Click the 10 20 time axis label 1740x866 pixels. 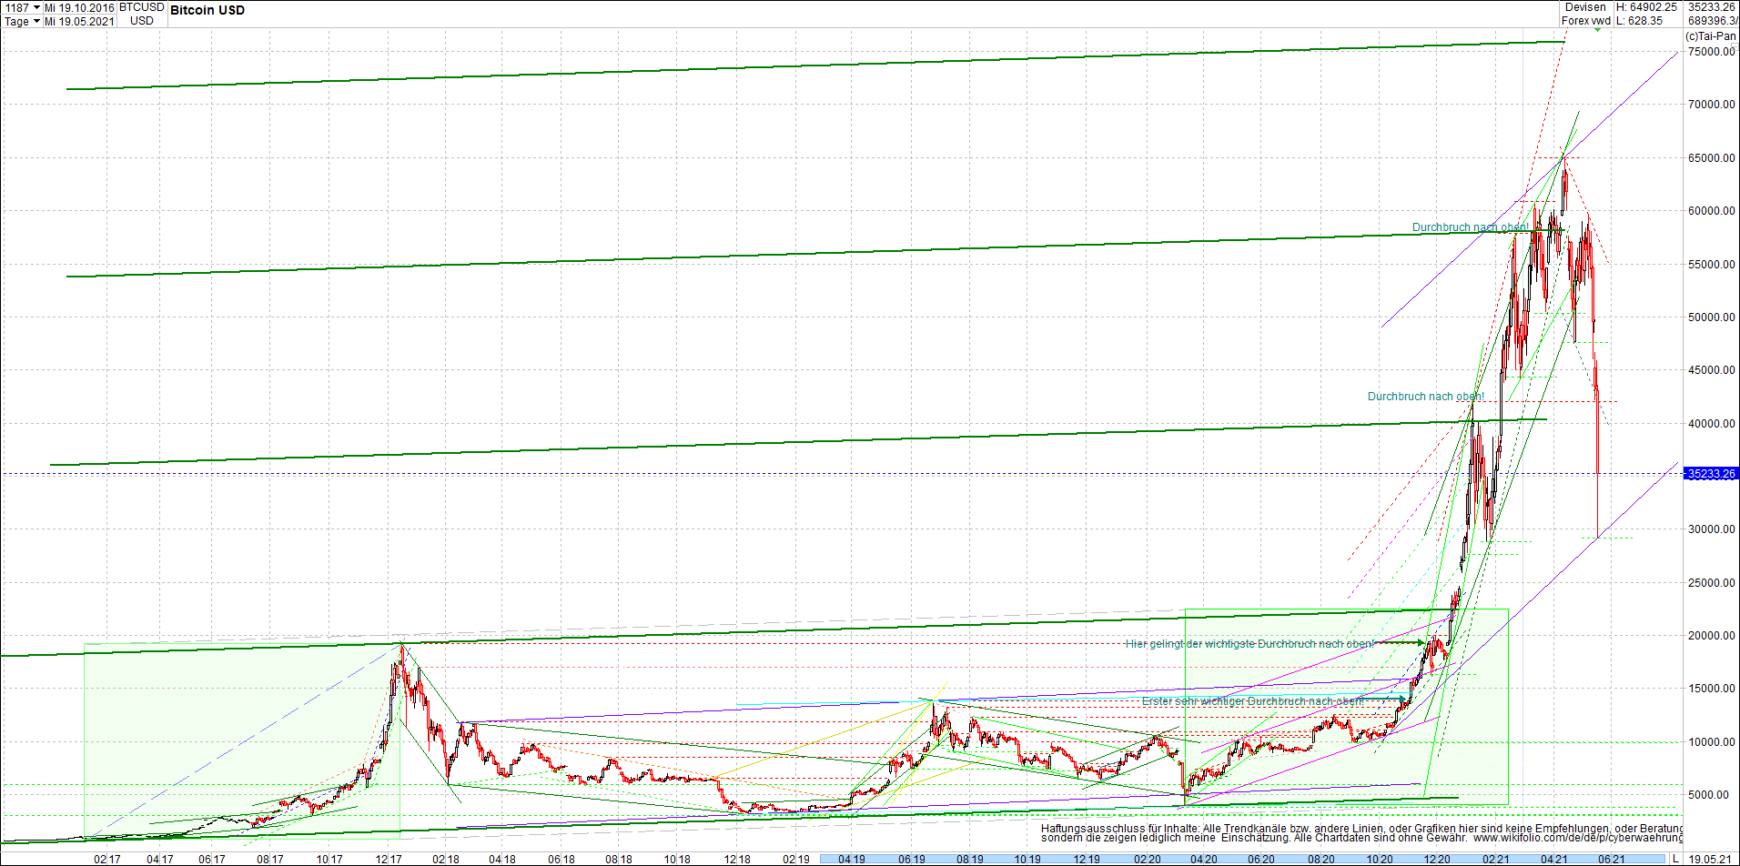tap(1380, 860)
